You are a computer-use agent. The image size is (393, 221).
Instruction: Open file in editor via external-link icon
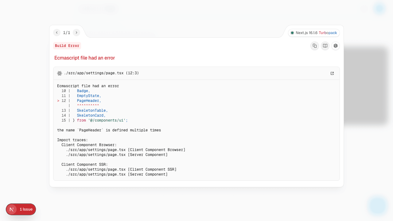[x=332, y=73]
